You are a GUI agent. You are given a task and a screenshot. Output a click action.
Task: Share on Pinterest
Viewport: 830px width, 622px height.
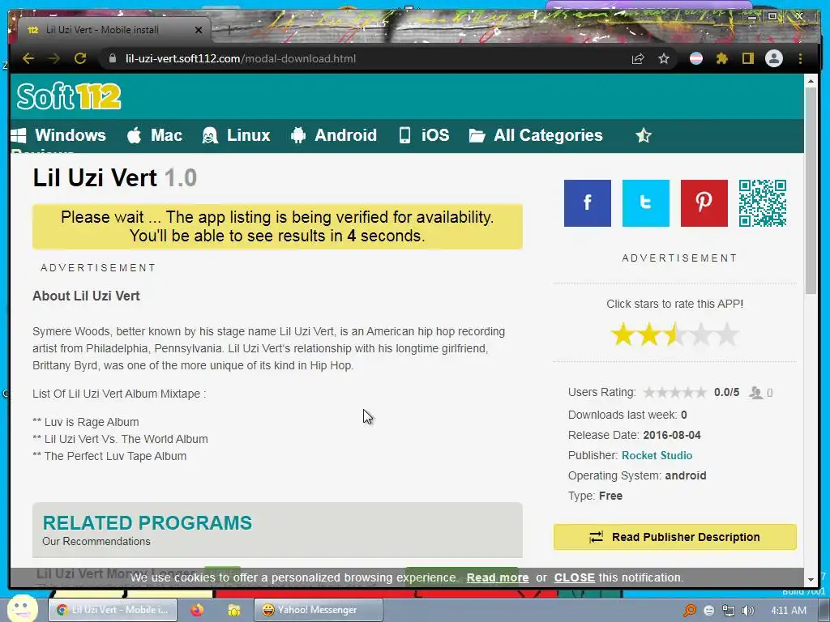tap(704, 203)
